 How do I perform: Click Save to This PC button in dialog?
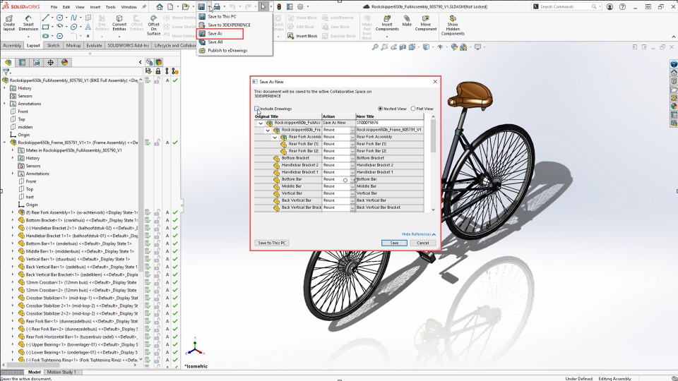[x=271, y=243]
